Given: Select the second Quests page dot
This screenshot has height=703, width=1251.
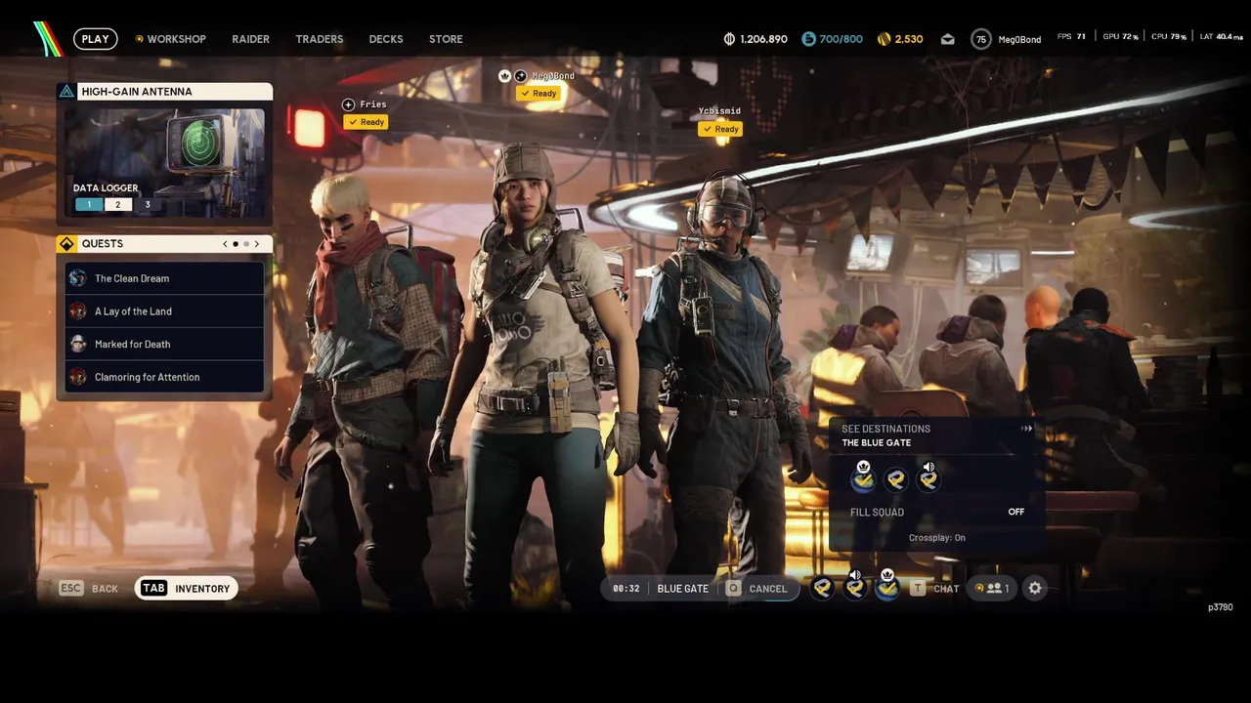Looking at the screenshot, I should pyautogui.click(x=246, y=244).
